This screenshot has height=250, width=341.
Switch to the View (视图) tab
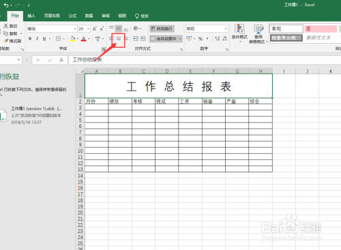pyautogui.click(x=122, y=16)
